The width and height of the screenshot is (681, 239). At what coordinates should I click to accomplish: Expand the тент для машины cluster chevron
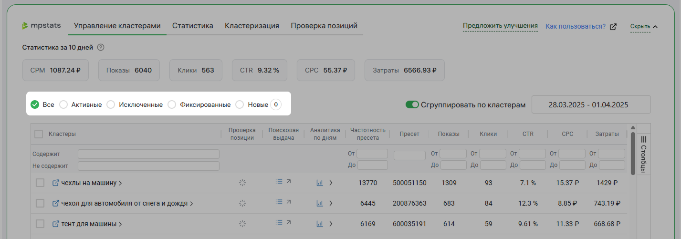coord(120,224)
